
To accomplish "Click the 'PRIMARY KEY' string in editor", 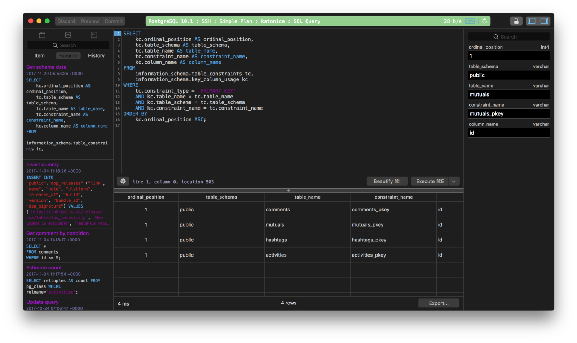I will pos(217,91).
